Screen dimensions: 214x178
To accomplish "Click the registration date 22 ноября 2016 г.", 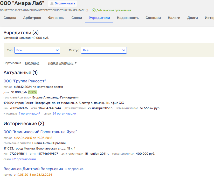I will point(100,108).
